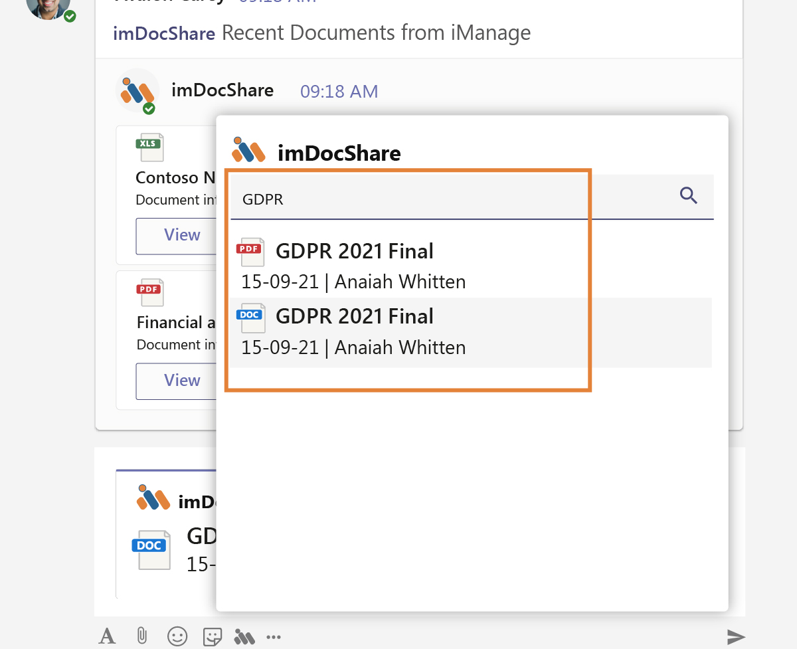This screenshot has height=649, width=797.
Task: Click the XLS file icon on Contoso card
Action: [x=149, y=147]
